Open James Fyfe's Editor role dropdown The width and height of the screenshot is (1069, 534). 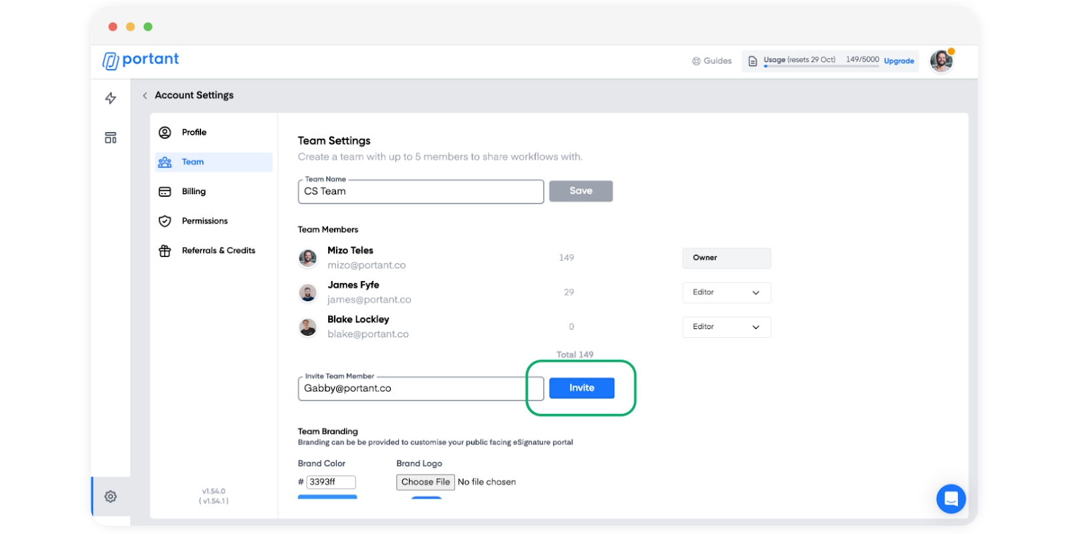[x=726, y=292]
